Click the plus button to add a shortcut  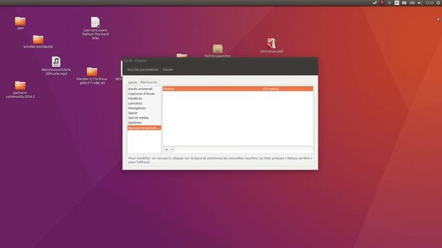coord(166,149)
